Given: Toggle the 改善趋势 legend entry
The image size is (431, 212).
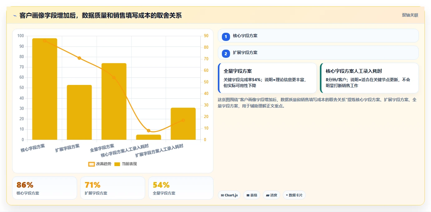Looking at the screenshot, I should point(100,164).
